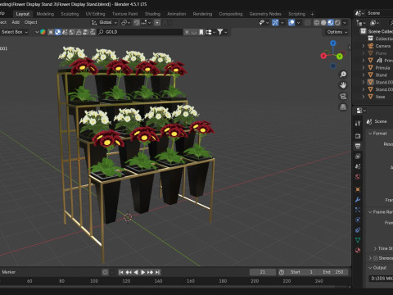Open the Physics properties tab
Viewport: 393px width, 295px height.
[358, 220]
